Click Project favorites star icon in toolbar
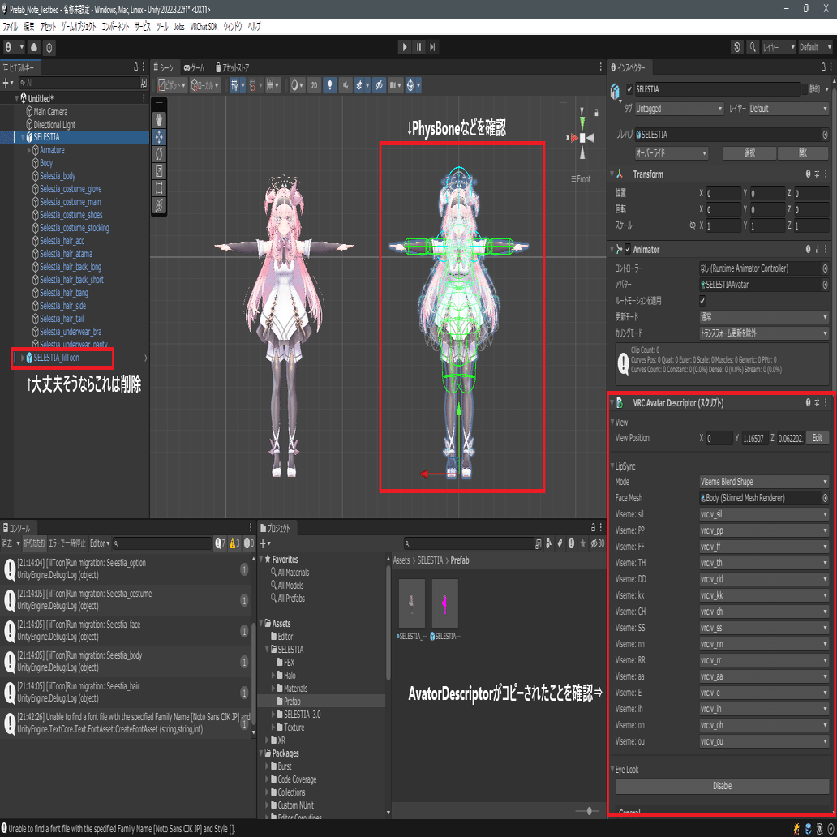The height and width of the screenshot is (837, 837). [583, 543]
